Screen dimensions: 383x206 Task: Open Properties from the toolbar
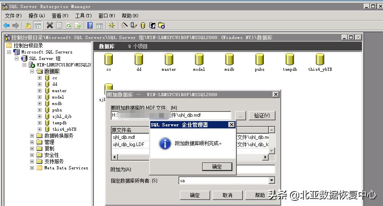coord(59,25)
